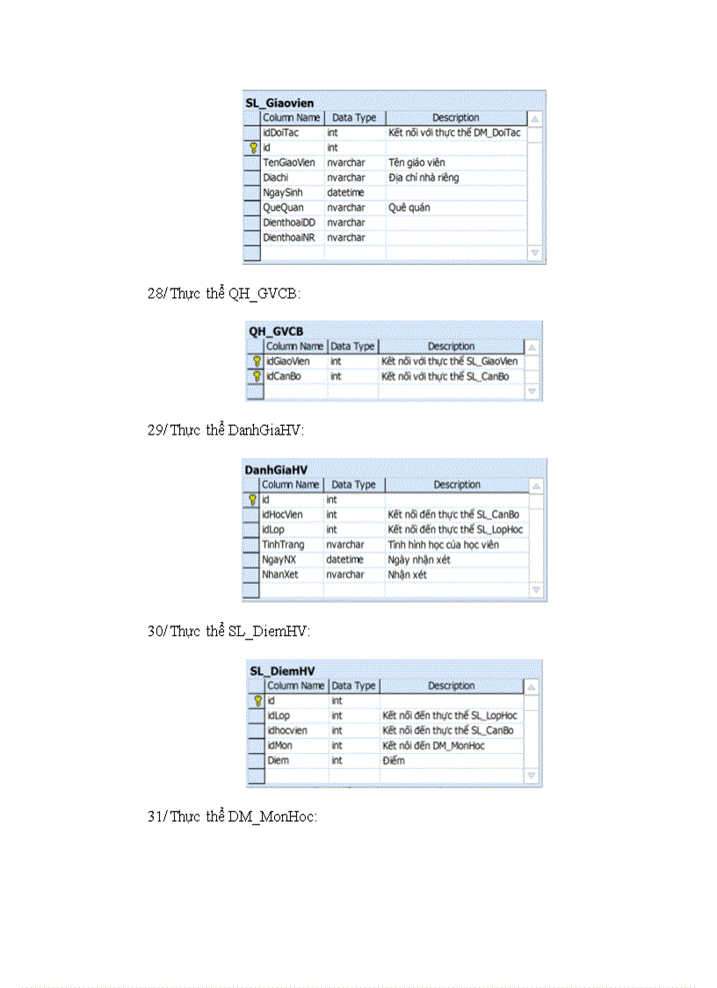This screenshot has height=988, width=717.
Task: Click the down scroll arrow in the SL_Giaovien grid
Action: click(533, 252)
